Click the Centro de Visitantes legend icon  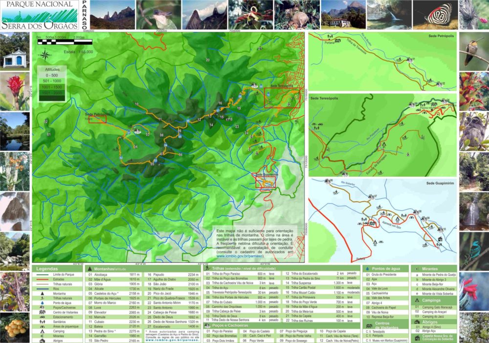42,312
